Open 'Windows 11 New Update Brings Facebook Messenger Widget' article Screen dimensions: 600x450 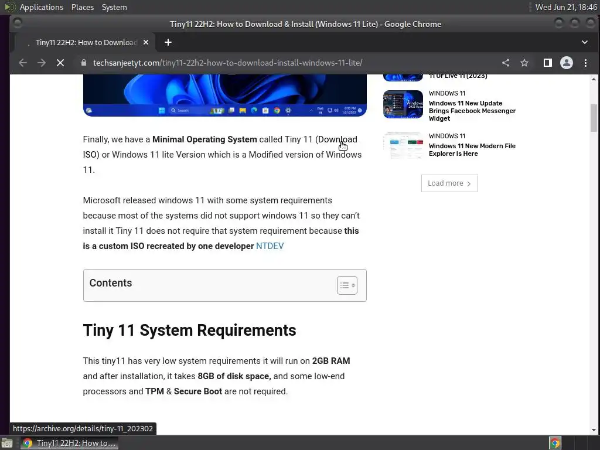(472, 111)
